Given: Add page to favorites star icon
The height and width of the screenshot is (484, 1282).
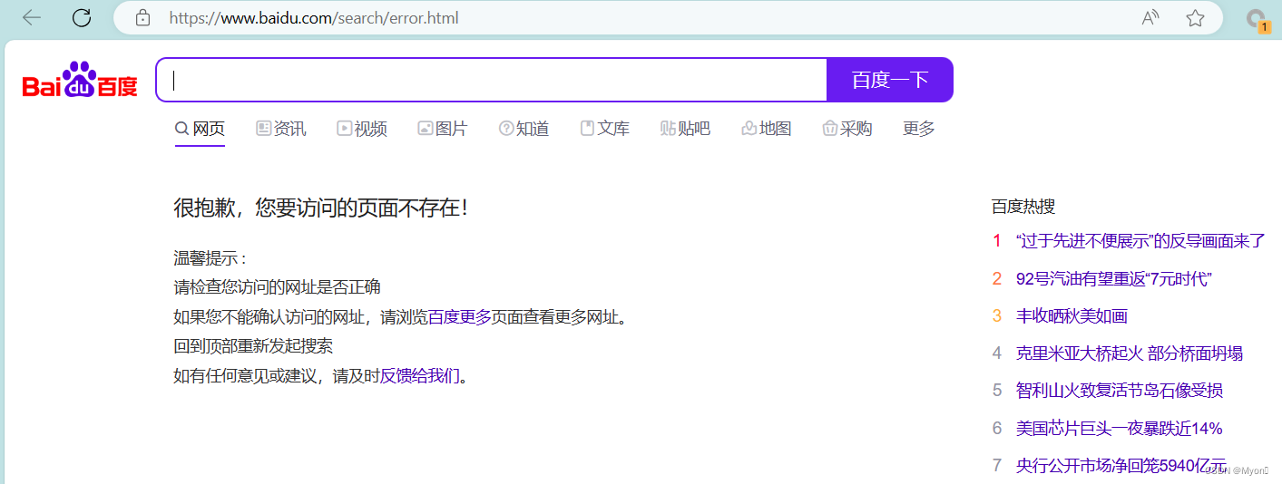Looking at the screenshot, I should point(1195,17).
